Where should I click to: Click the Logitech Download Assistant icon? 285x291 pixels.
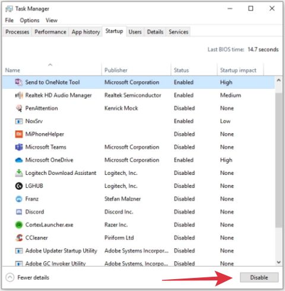point(19,173)
